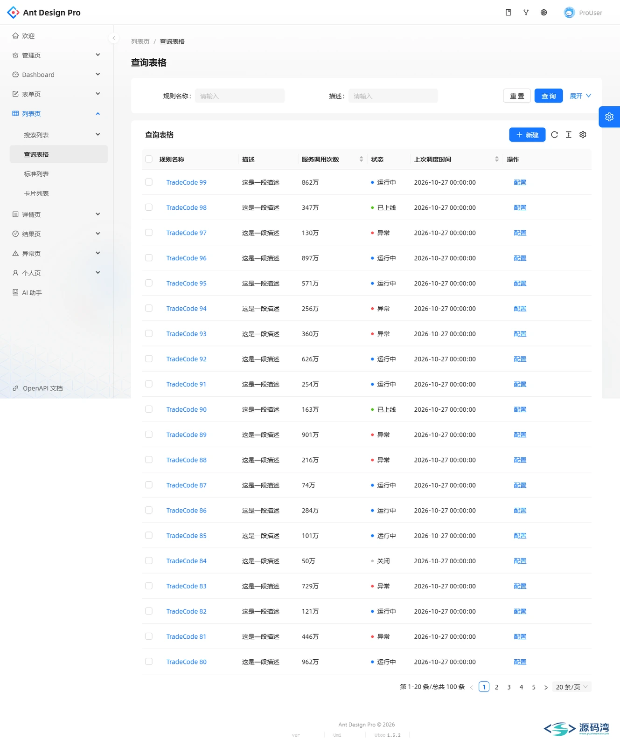620x746 pixels.
Task: Expand the 表单页 sidebar menu
Action: pyautogui.click(x=59, y=94)
